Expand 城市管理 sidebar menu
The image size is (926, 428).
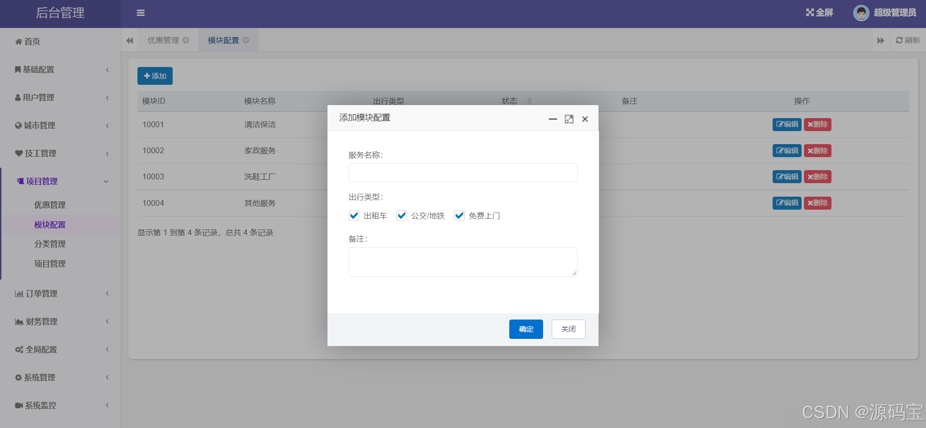60,125
